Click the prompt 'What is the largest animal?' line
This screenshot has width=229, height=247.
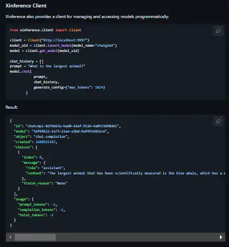click(47, 66)
